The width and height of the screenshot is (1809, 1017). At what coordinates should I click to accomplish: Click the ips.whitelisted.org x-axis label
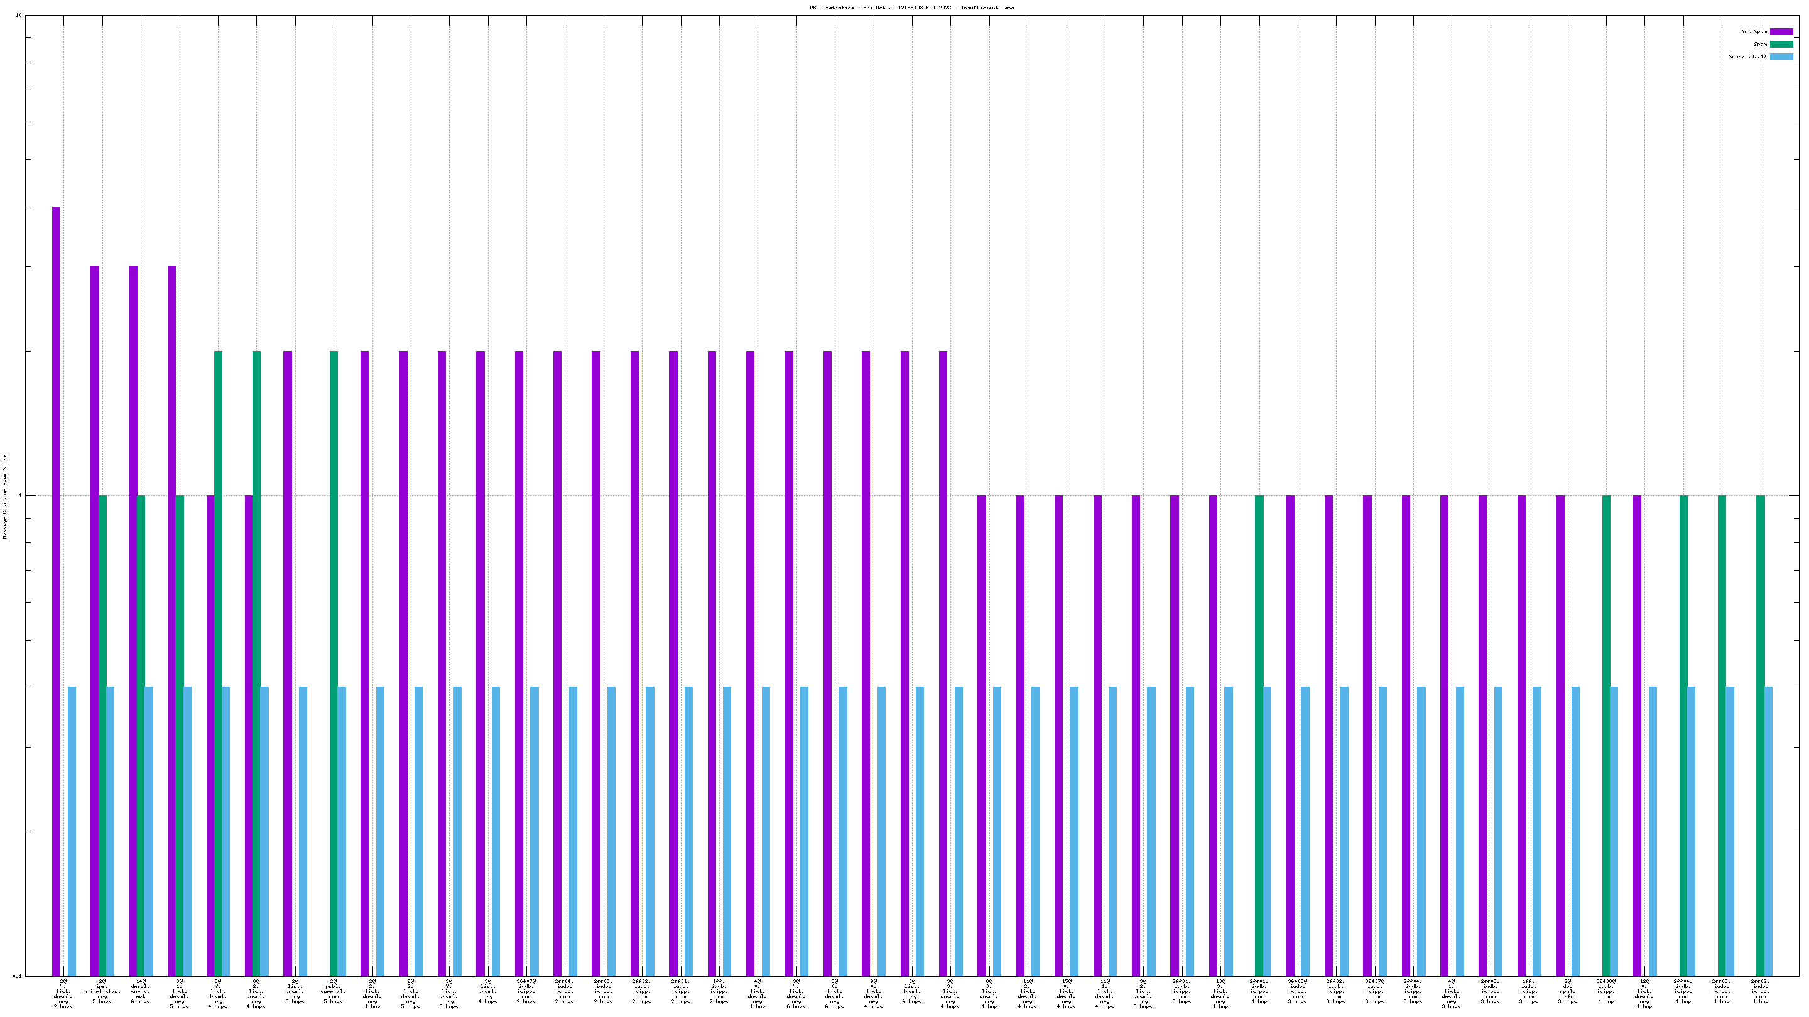tap(102, 992)
